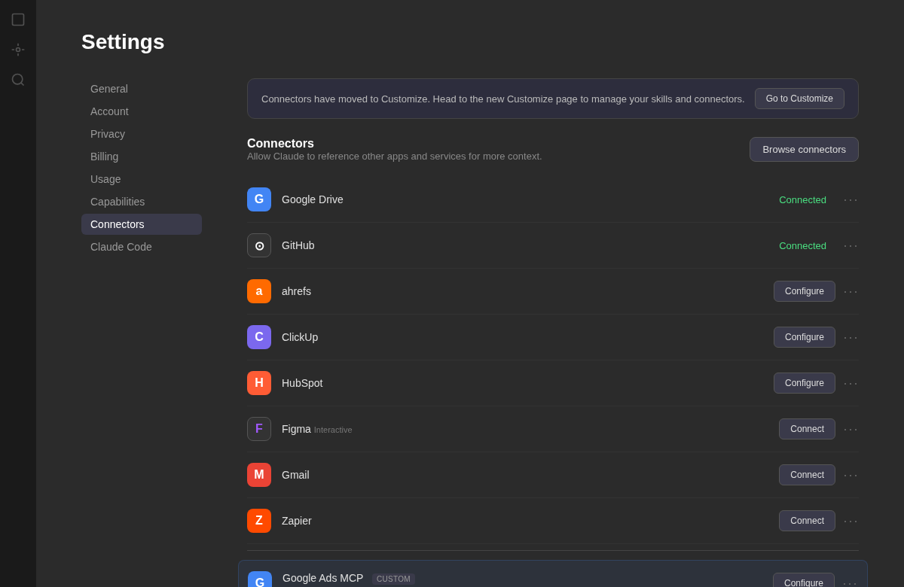904x587 pixels.
Task: Click the Interactive label next to Figma
Action: pyautogui.click(x=333, y=430)
